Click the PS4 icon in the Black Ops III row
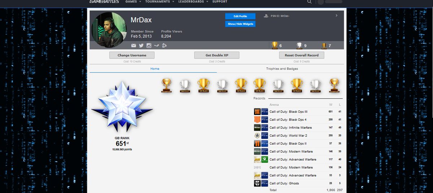This screenshot has height=193, width=433. tap(264, 112)
